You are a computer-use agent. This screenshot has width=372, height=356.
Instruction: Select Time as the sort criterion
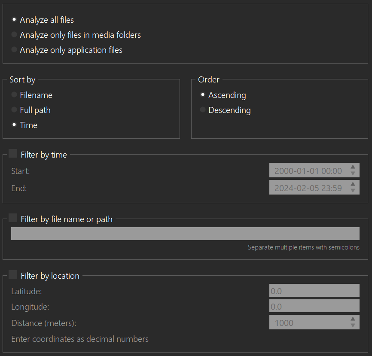click(x=14, y=125)
